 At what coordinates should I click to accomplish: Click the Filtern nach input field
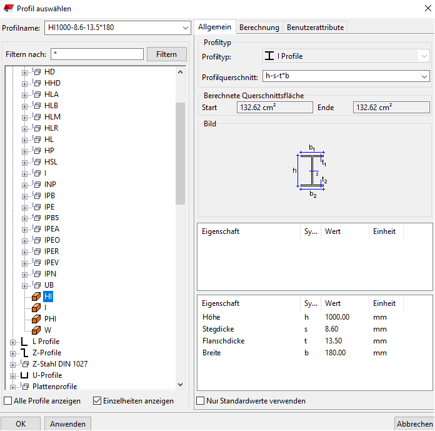pyautogui.click(x=97, y=54)
